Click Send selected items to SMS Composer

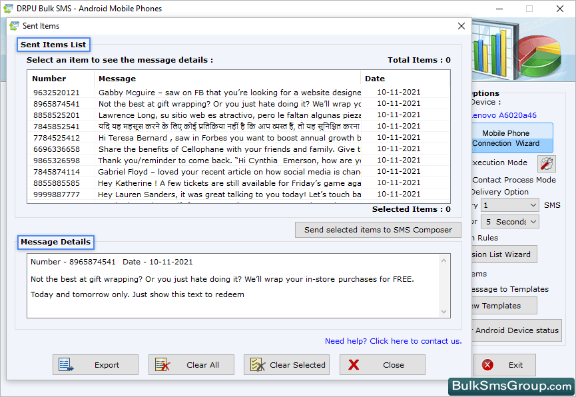pyautogui.click(x=378, y=230)
